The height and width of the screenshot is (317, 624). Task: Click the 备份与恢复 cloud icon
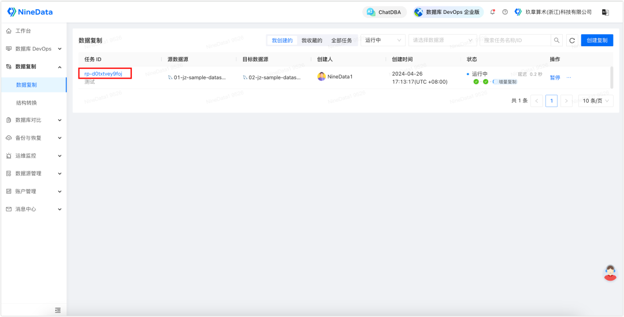click(9, 138)
